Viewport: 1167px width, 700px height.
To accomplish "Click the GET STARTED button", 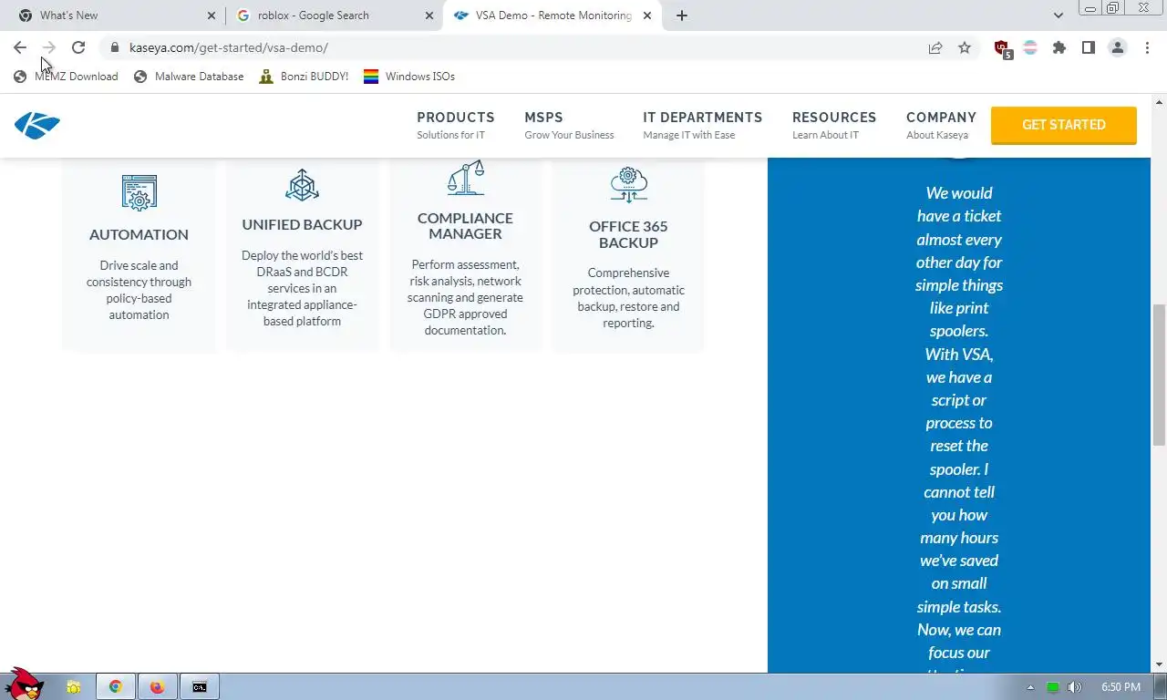I will tap(1064, 125).
